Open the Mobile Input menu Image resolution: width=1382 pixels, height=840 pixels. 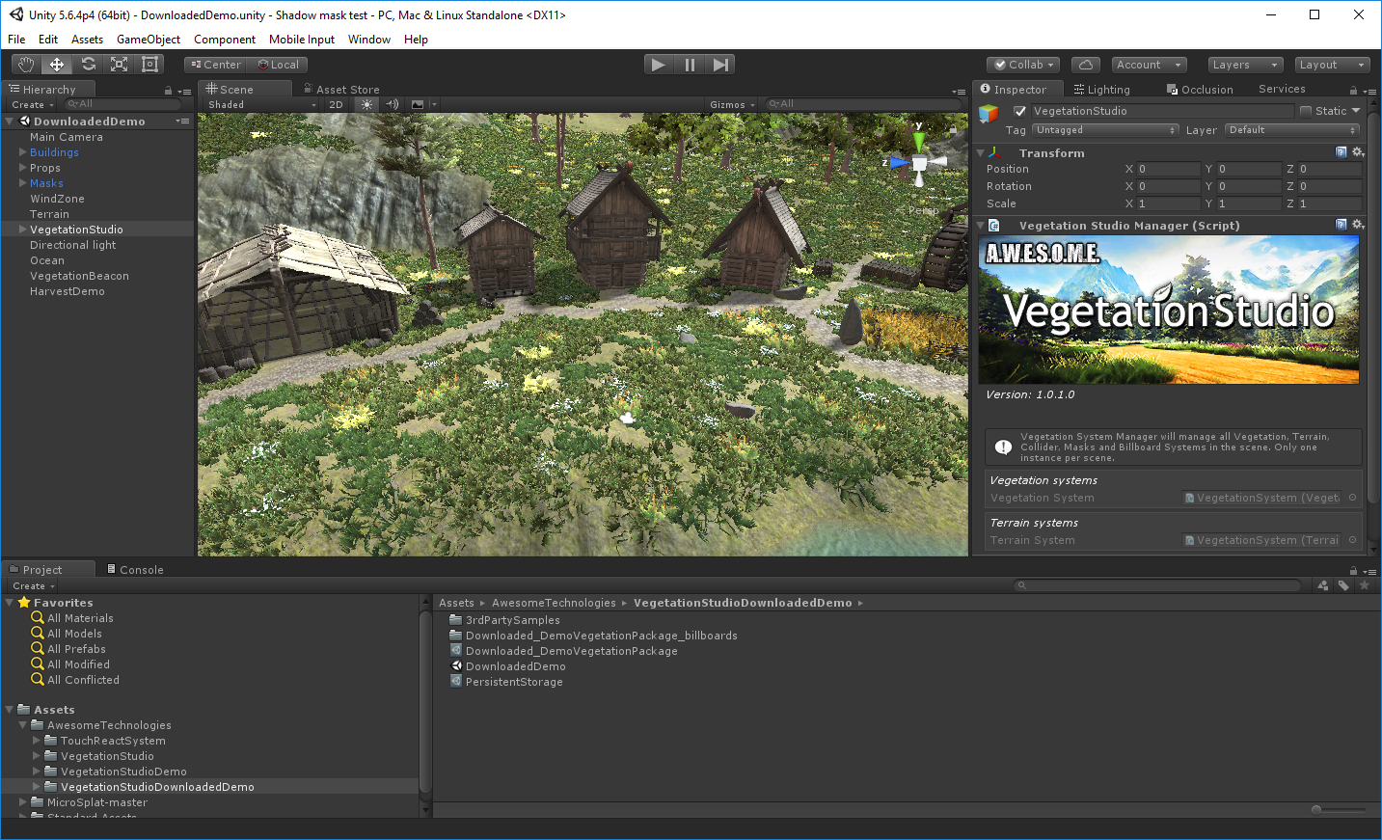coord(302,40)
